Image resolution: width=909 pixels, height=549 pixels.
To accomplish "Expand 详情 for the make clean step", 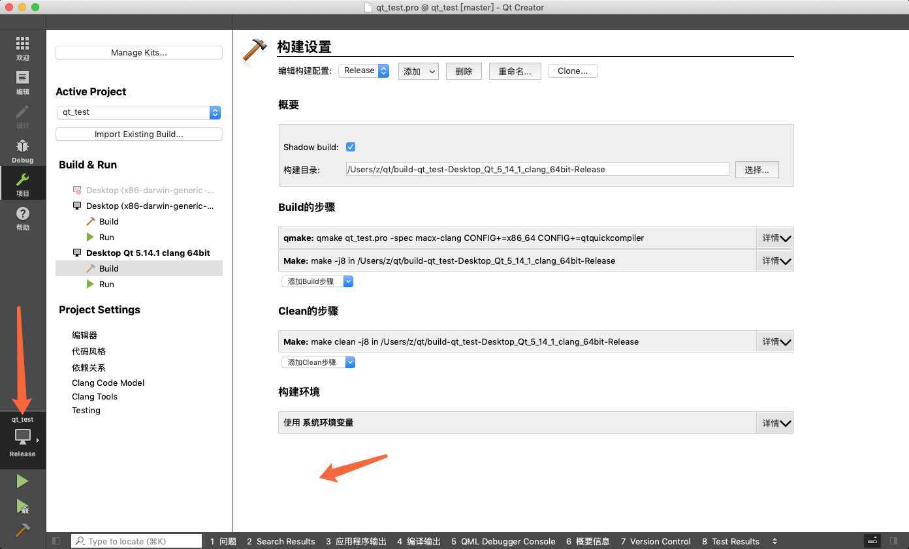I will [776, 341].
